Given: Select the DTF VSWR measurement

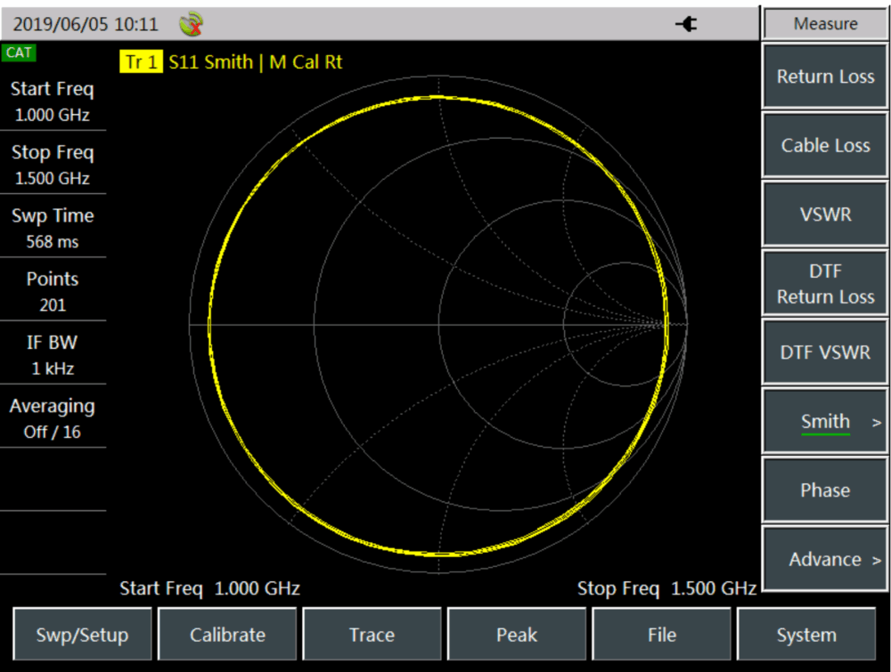Looking at the screenshot, I should coord(825,352).
